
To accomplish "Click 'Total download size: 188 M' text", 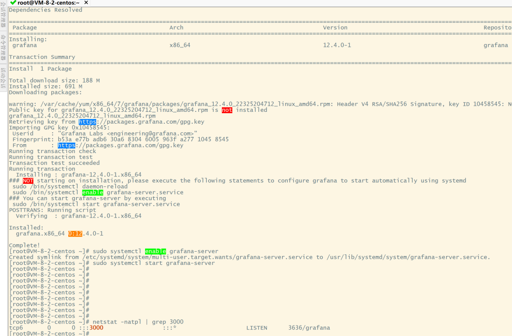I will [x=55, y=80].
